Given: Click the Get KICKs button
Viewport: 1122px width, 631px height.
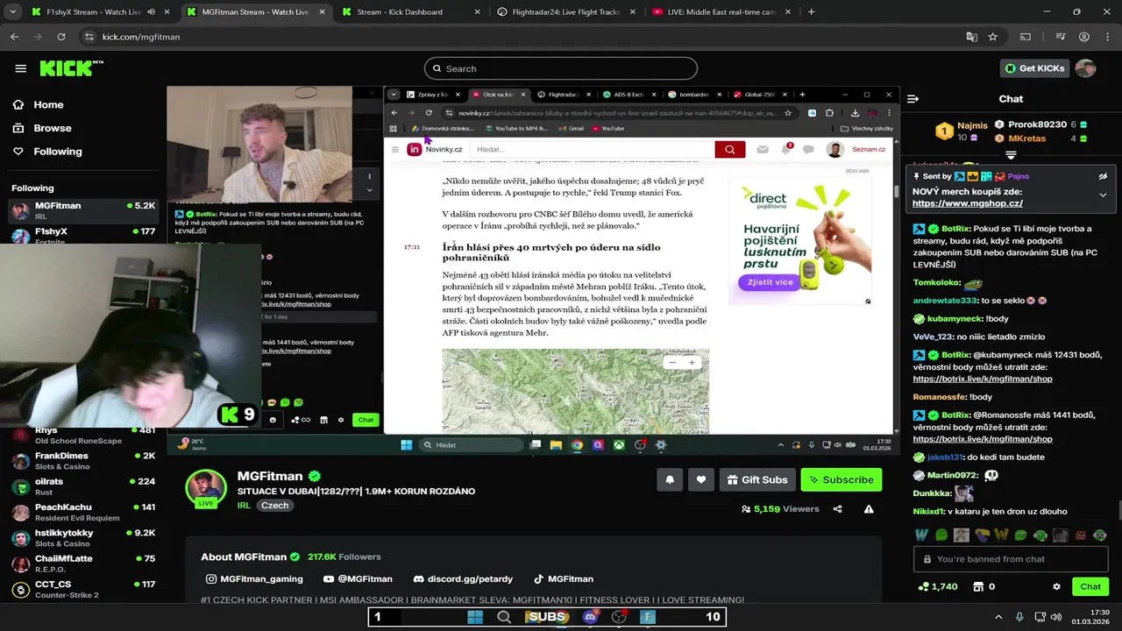Looking at the screenshot, I should click(x=1036, y=68).
